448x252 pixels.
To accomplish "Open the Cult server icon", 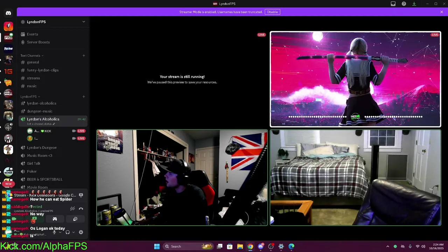I will pyautogui.click(x=8, y=127).
